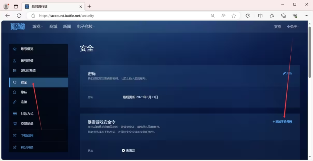The height and width of the screenshot is (161, 313).
Task: Click the 暴雪游戏安全令 heading
Action: click(101, 122)
